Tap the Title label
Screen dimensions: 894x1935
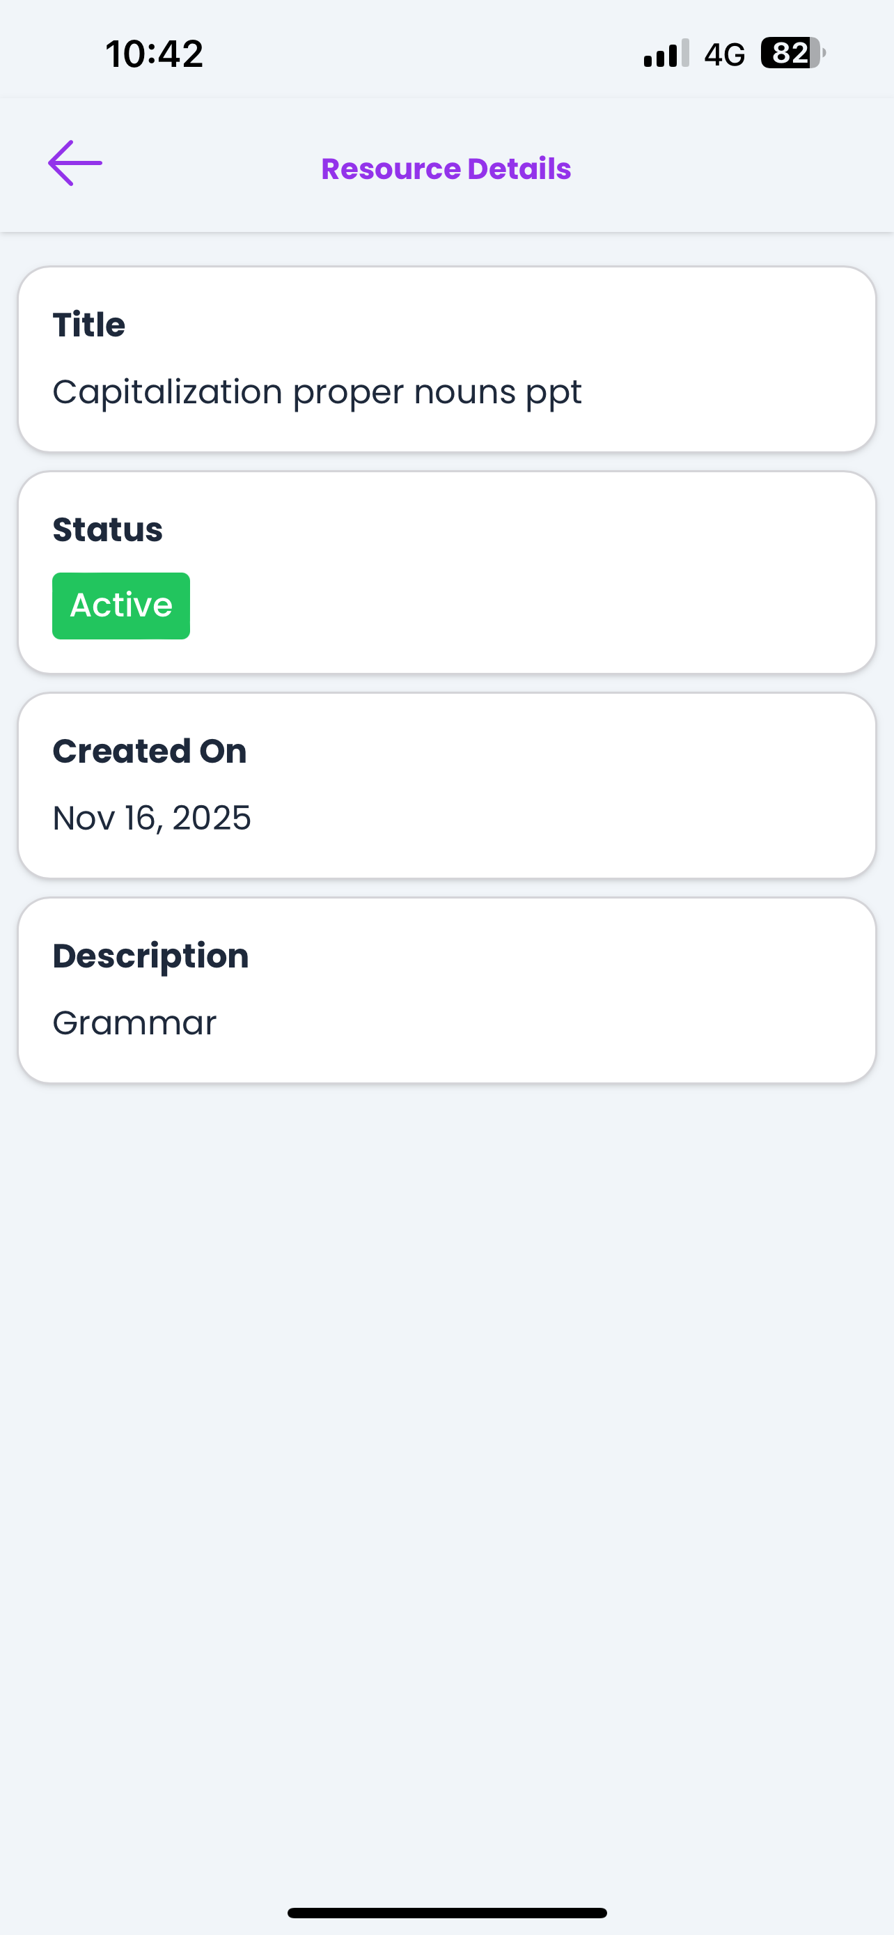[x=88, y=325]
